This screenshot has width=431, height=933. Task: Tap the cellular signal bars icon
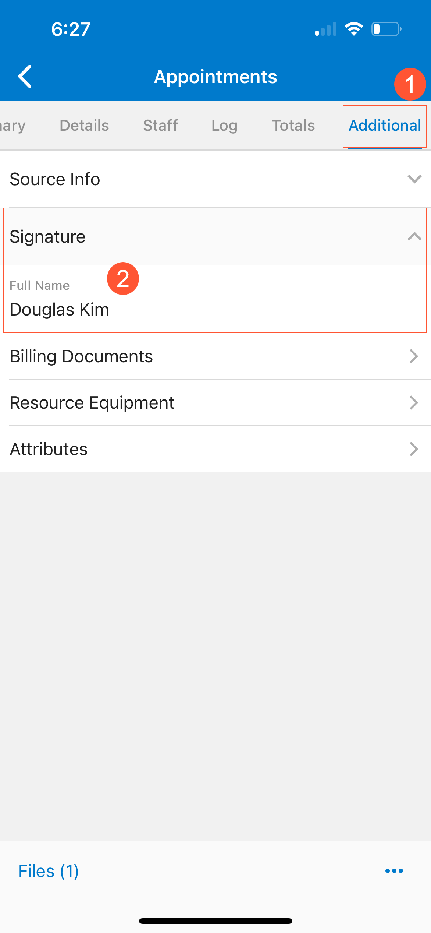(x=326, y=29)
